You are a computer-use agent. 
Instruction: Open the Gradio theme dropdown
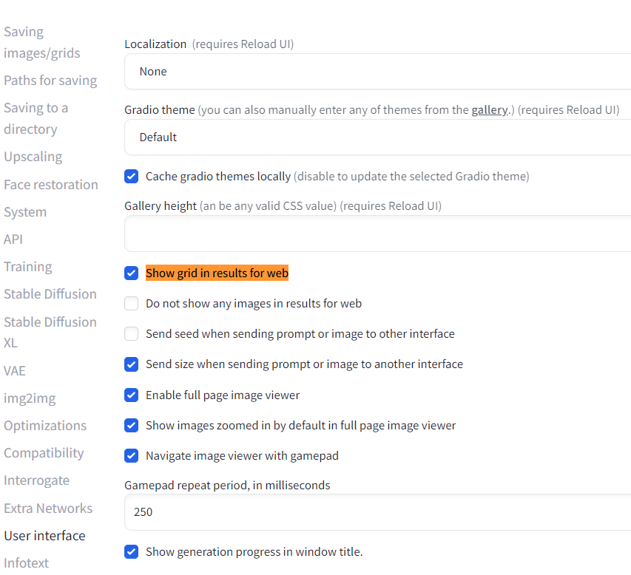pyautogui.click(x=377, y=137)
